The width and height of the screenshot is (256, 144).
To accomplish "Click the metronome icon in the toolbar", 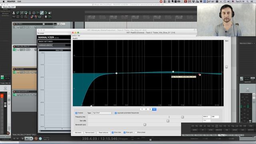I will [30, 13].
